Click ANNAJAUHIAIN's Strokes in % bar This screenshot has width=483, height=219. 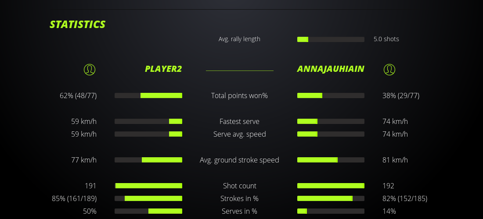331,198
